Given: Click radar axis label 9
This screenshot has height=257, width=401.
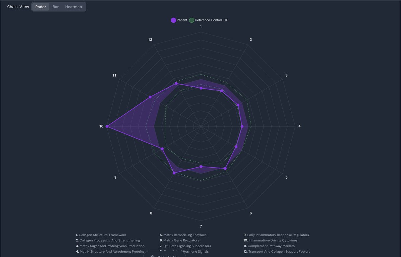Looking at the screenshot, I should [x=115, y=177].
